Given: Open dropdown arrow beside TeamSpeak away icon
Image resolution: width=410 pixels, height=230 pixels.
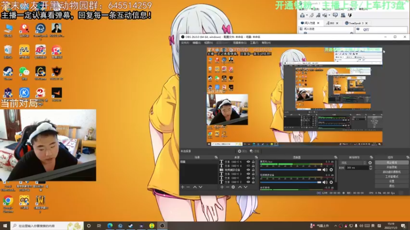Looking at the screenshot, I should tap(329, 15).
